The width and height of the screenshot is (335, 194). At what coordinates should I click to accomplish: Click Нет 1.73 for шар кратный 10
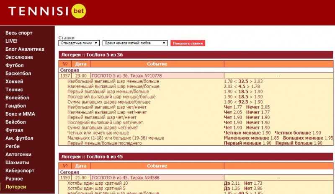[253, 183]
